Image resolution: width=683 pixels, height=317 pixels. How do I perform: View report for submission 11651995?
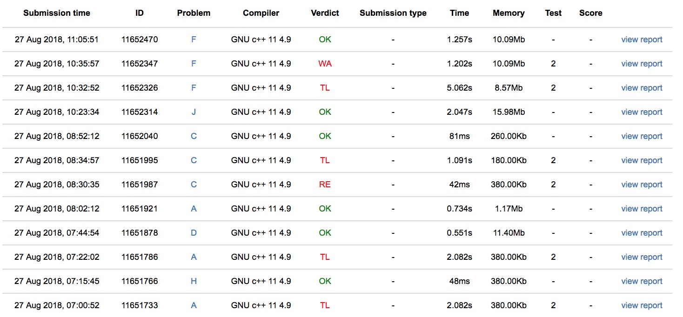coord(642,160)
